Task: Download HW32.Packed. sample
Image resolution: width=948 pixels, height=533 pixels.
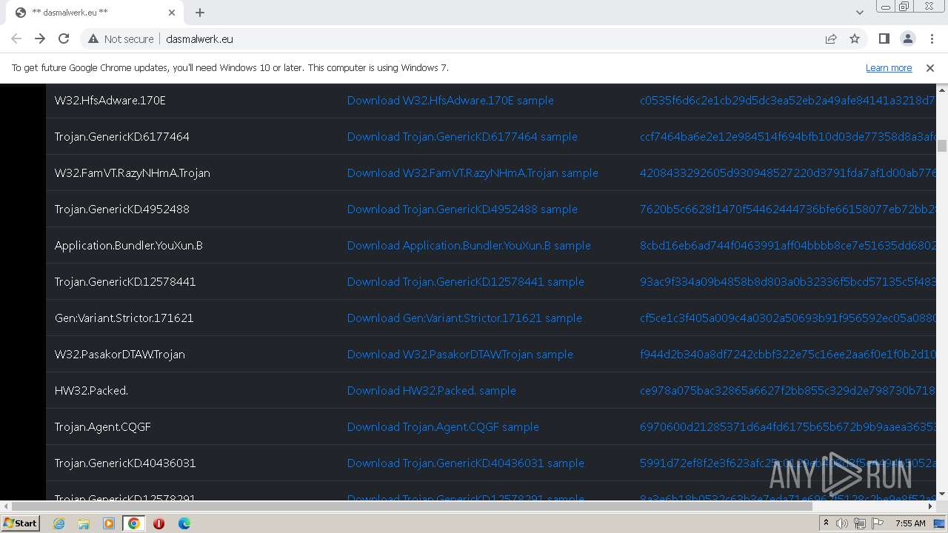Action: click(x=432, y=390)
